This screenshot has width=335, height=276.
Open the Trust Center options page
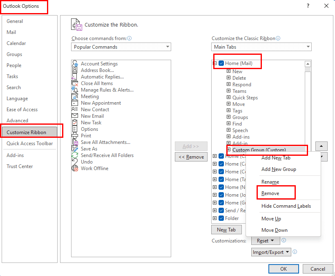tap(20, 166)
